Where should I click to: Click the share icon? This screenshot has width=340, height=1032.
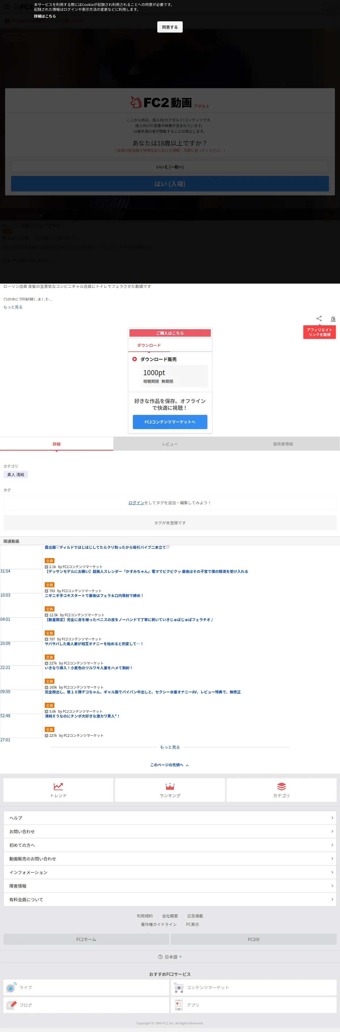coord(319,318)
